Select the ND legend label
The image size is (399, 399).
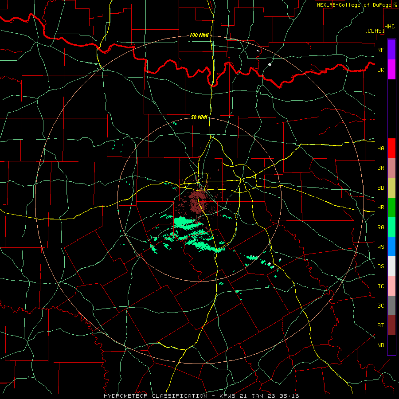click(x=381, y=345)
